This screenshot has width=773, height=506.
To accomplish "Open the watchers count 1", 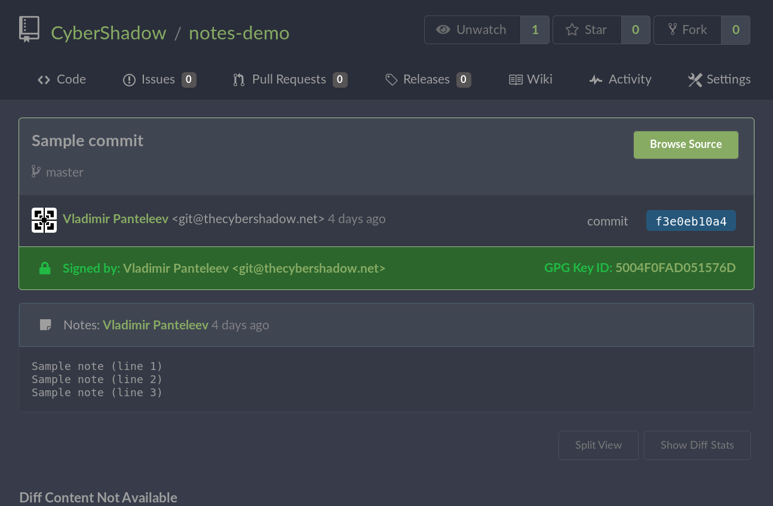I will click(x=535, y=30).
